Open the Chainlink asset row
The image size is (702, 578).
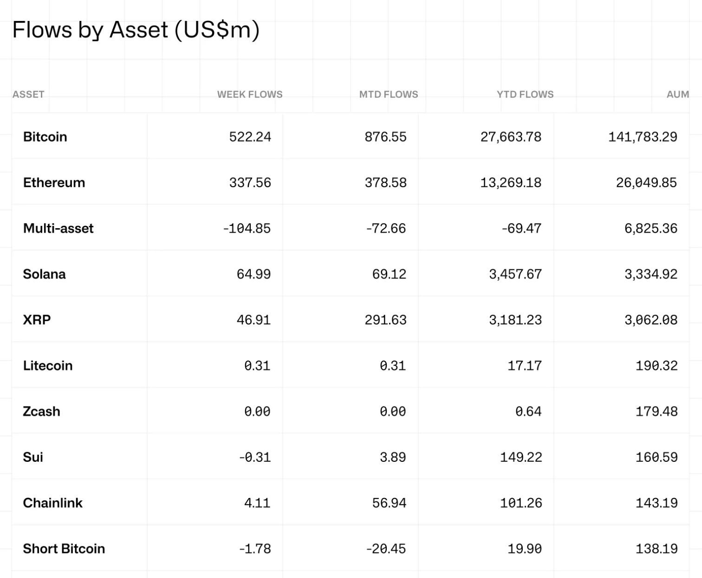tap(52, 503)
